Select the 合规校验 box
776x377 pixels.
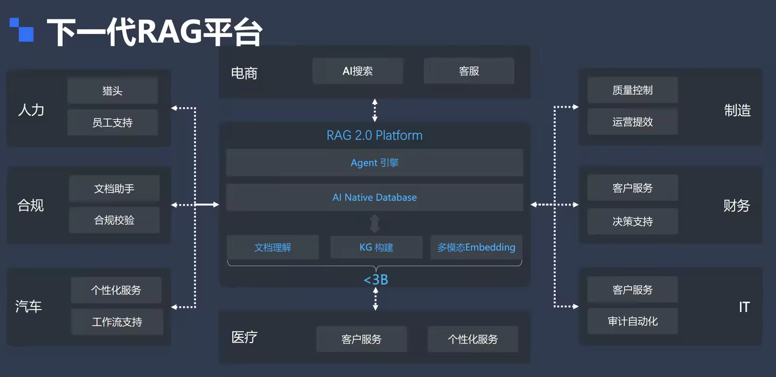(x=114, y=220)
